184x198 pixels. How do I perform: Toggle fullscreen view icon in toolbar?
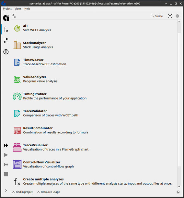pyautogui.click(x=170, y=16)
